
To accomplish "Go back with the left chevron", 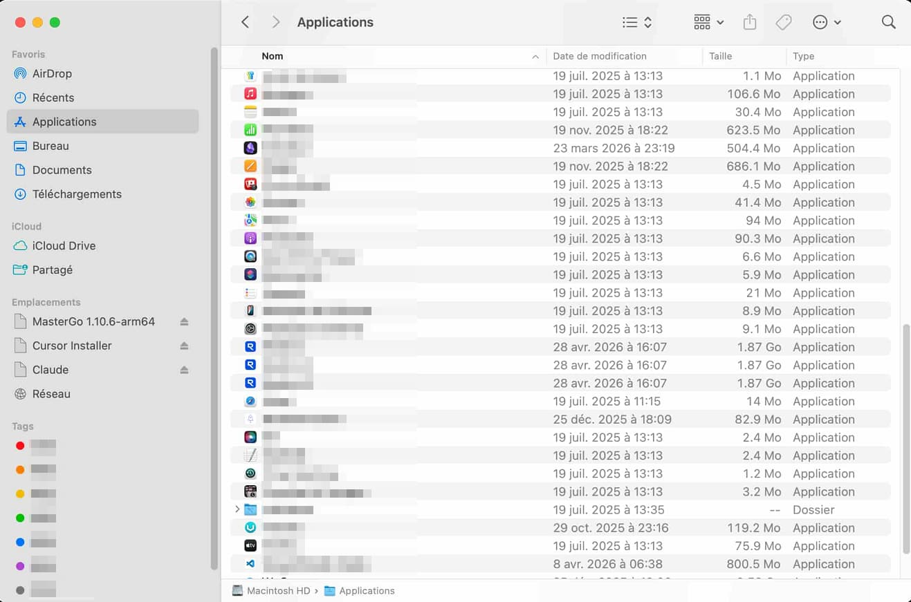I will point(245,22).
